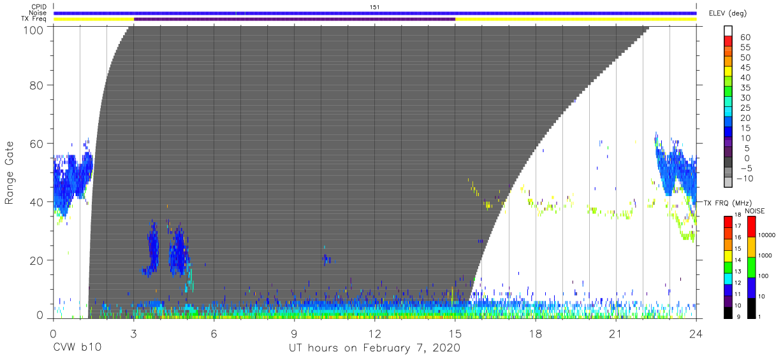
Task: Click the 'CVW b10' radar beam label
Action: click(x=77, y=348)
